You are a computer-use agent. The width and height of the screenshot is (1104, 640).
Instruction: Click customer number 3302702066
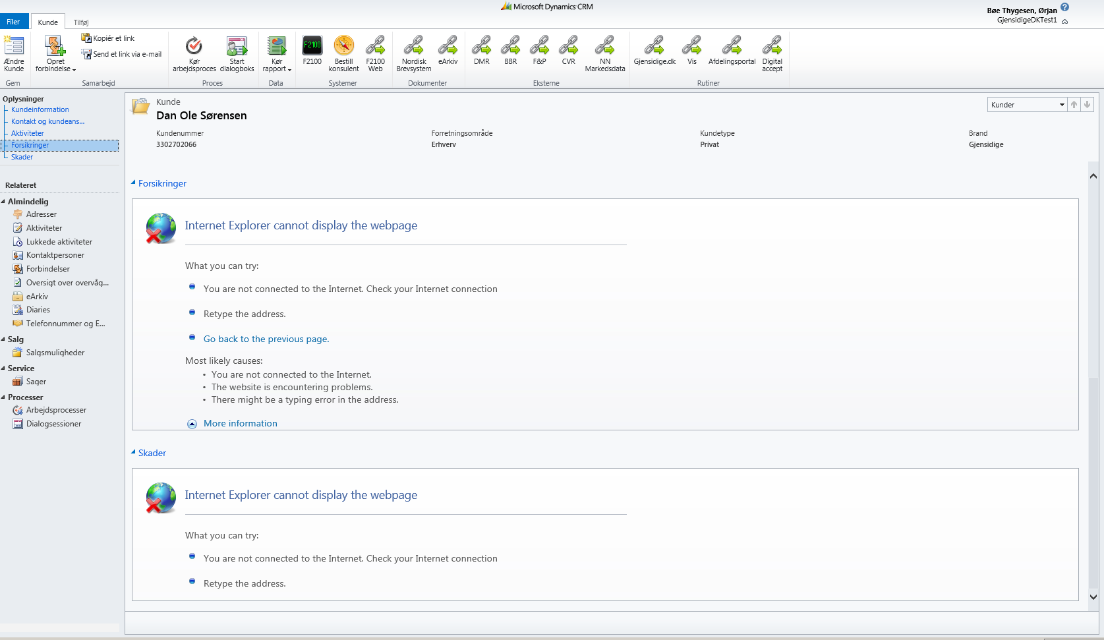click(x=176, y=144)
